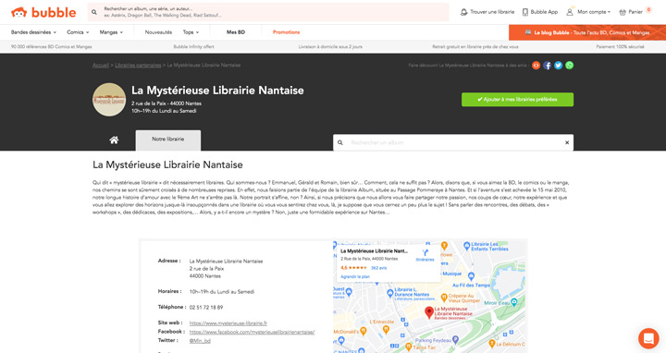Open the bookstore Facebook page link
The height and width of the screenshot is (353, 666).
[252, 333]
